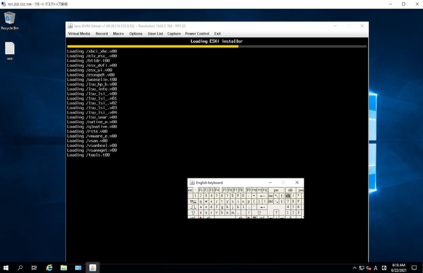The height and width of the screenshot is (273, 423).
Task: Click the IME J tray icon
Action: tap(384, 268)
